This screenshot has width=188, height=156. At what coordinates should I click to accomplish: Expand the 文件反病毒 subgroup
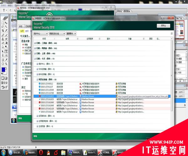(x=37, y=69)
